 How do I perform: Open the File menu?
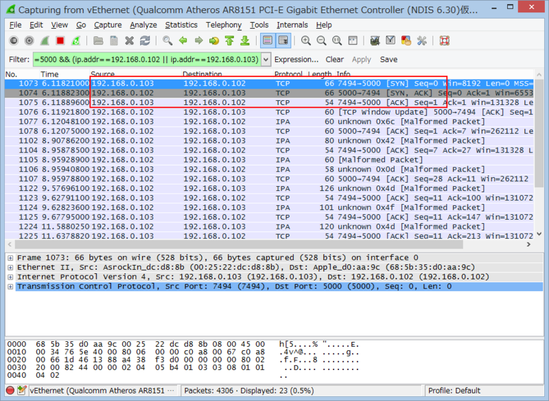(x=15, y=25)
